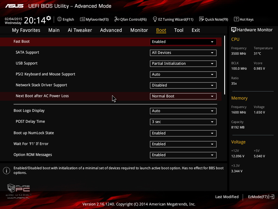The image size is (278, 209).
Task: Select Option ROM Messages label
Action: pos(33,155)
